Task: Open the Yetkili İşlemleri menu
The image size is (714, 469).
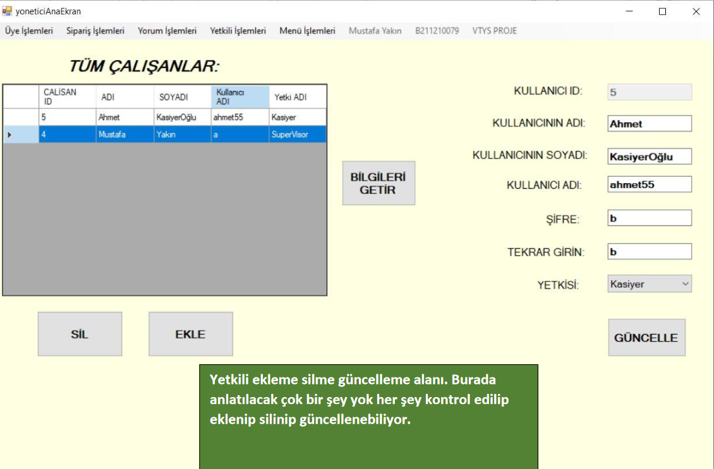Action: tap(238, 30)
